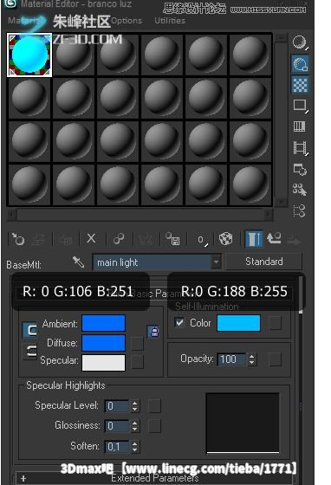Toggle the Backlight button
This screenshot has height=485, width=331.
tap(300, 64)
